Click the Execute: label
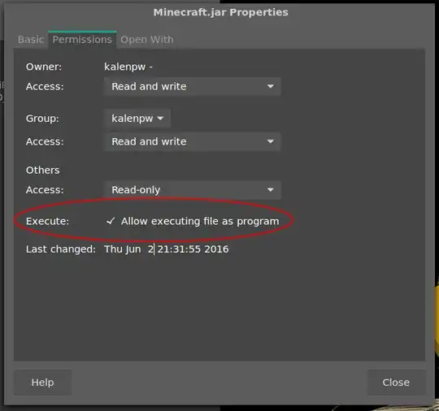The image size is (439, 411). 47,221
